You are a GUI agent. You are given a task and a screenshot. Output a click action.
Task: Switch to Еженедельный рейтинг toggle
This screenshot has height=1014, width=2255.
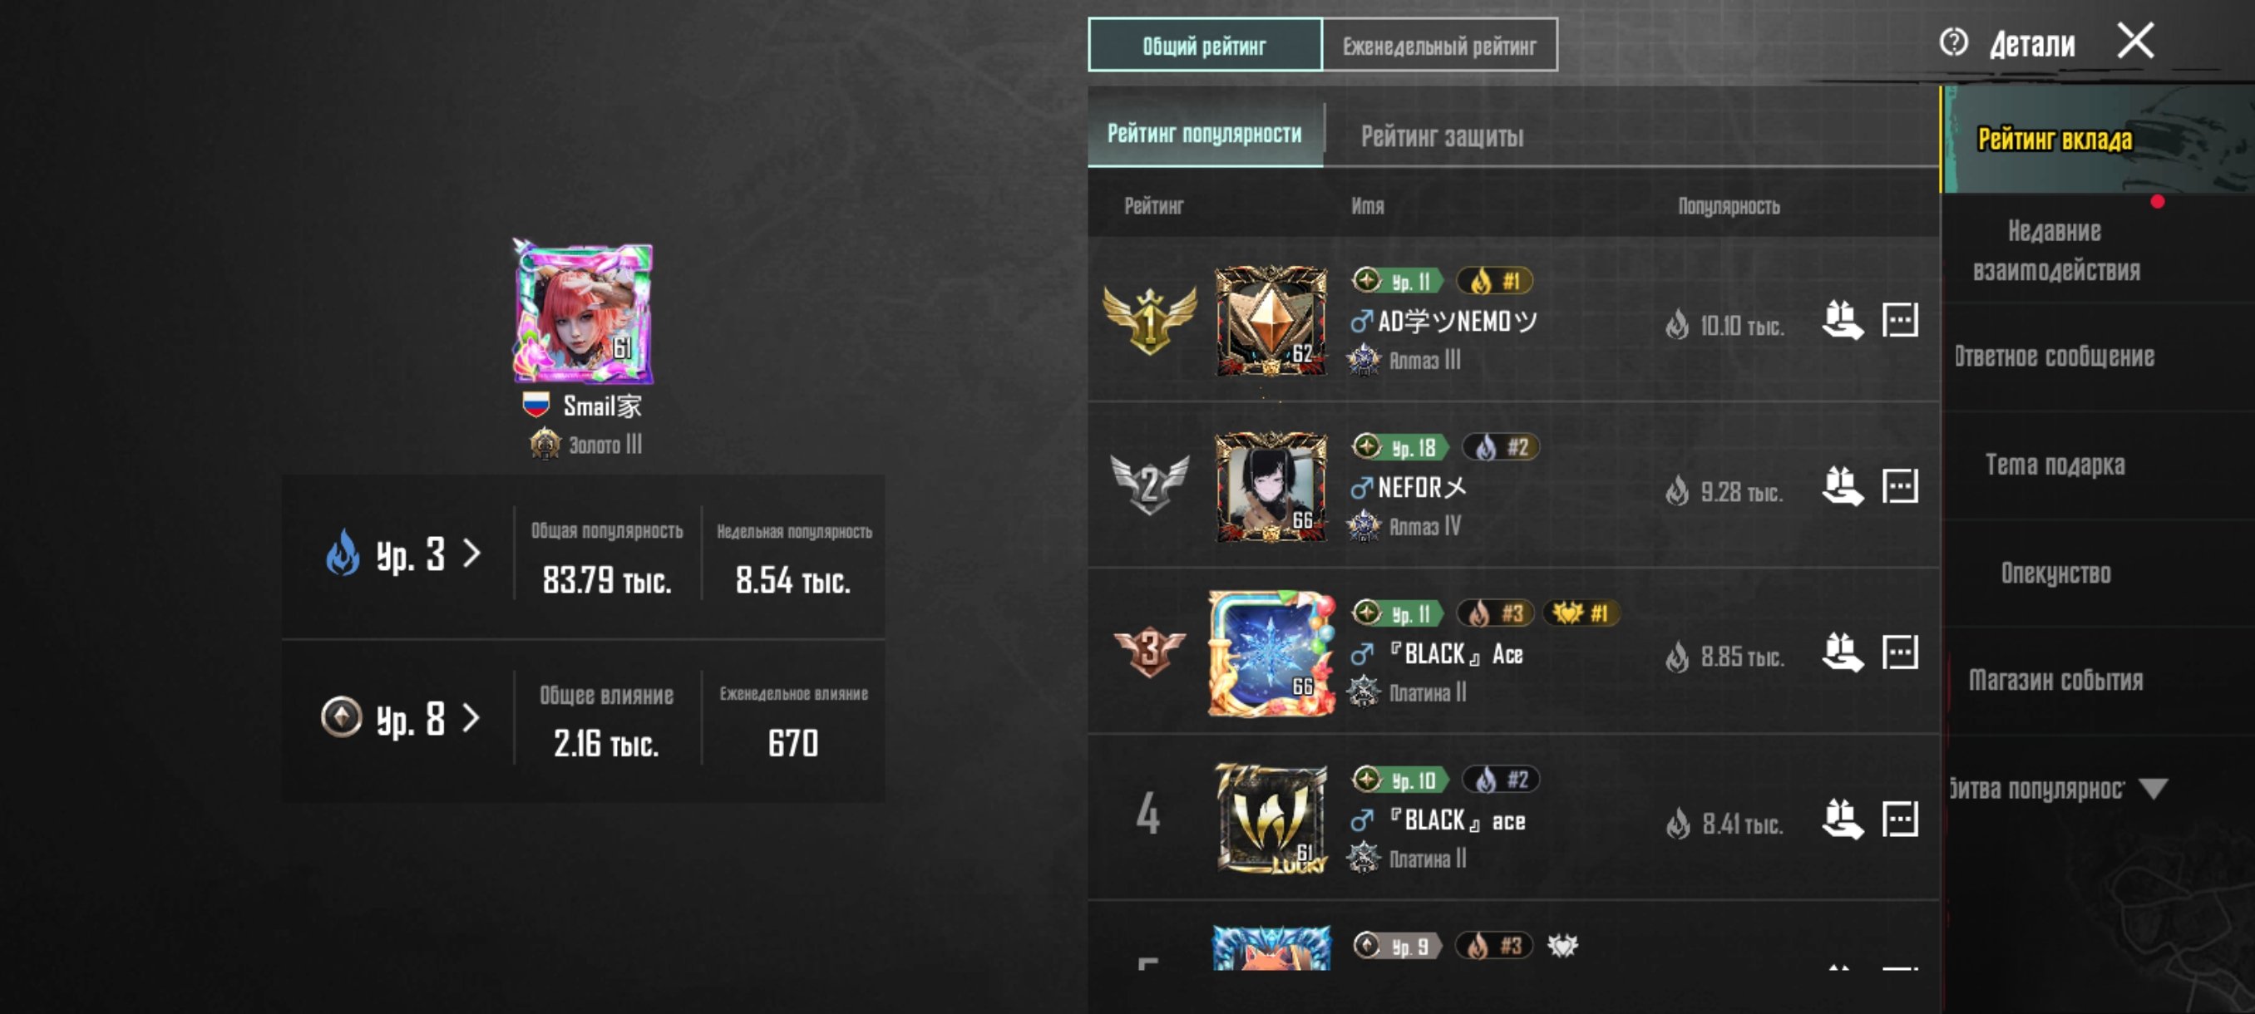[x=1439, y=45]
